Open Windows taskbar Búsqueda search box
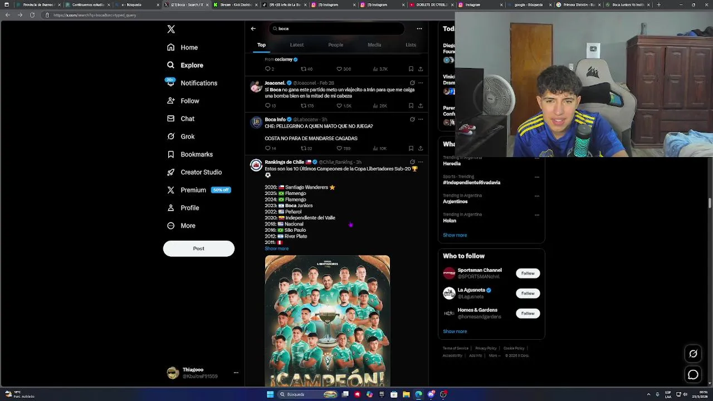713x401 pixels. click(309, 394)
